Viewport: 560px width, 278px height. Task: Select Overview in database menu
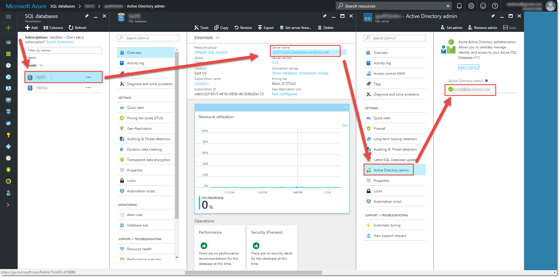click(146, 53)
